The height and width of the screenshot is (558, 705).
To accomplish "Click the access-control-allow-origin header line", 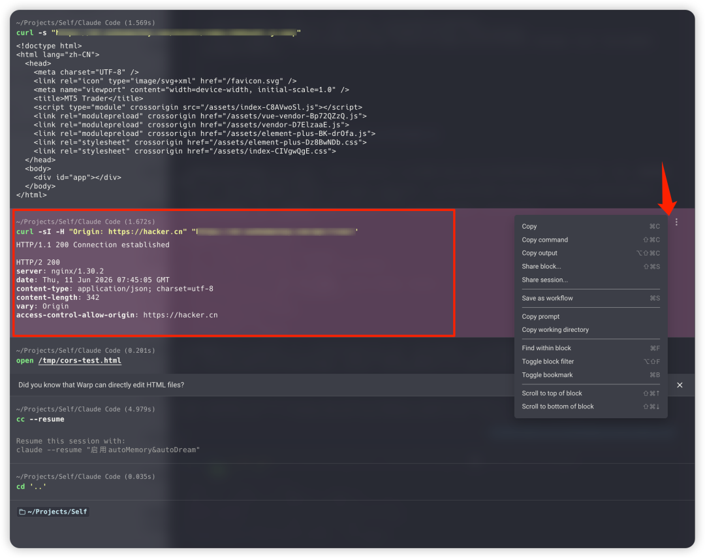I will (x=117, y=315).
